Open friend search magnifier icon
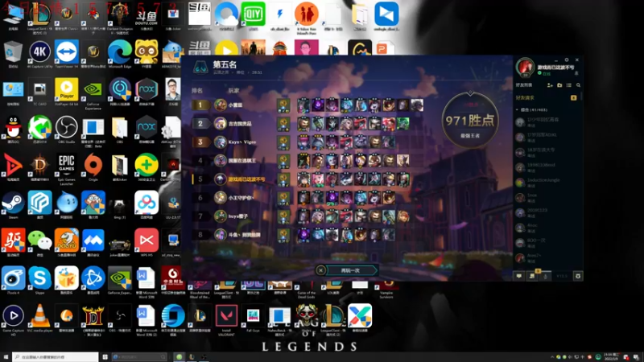This screenshot has width=644, height=362. tap(578, 85)
